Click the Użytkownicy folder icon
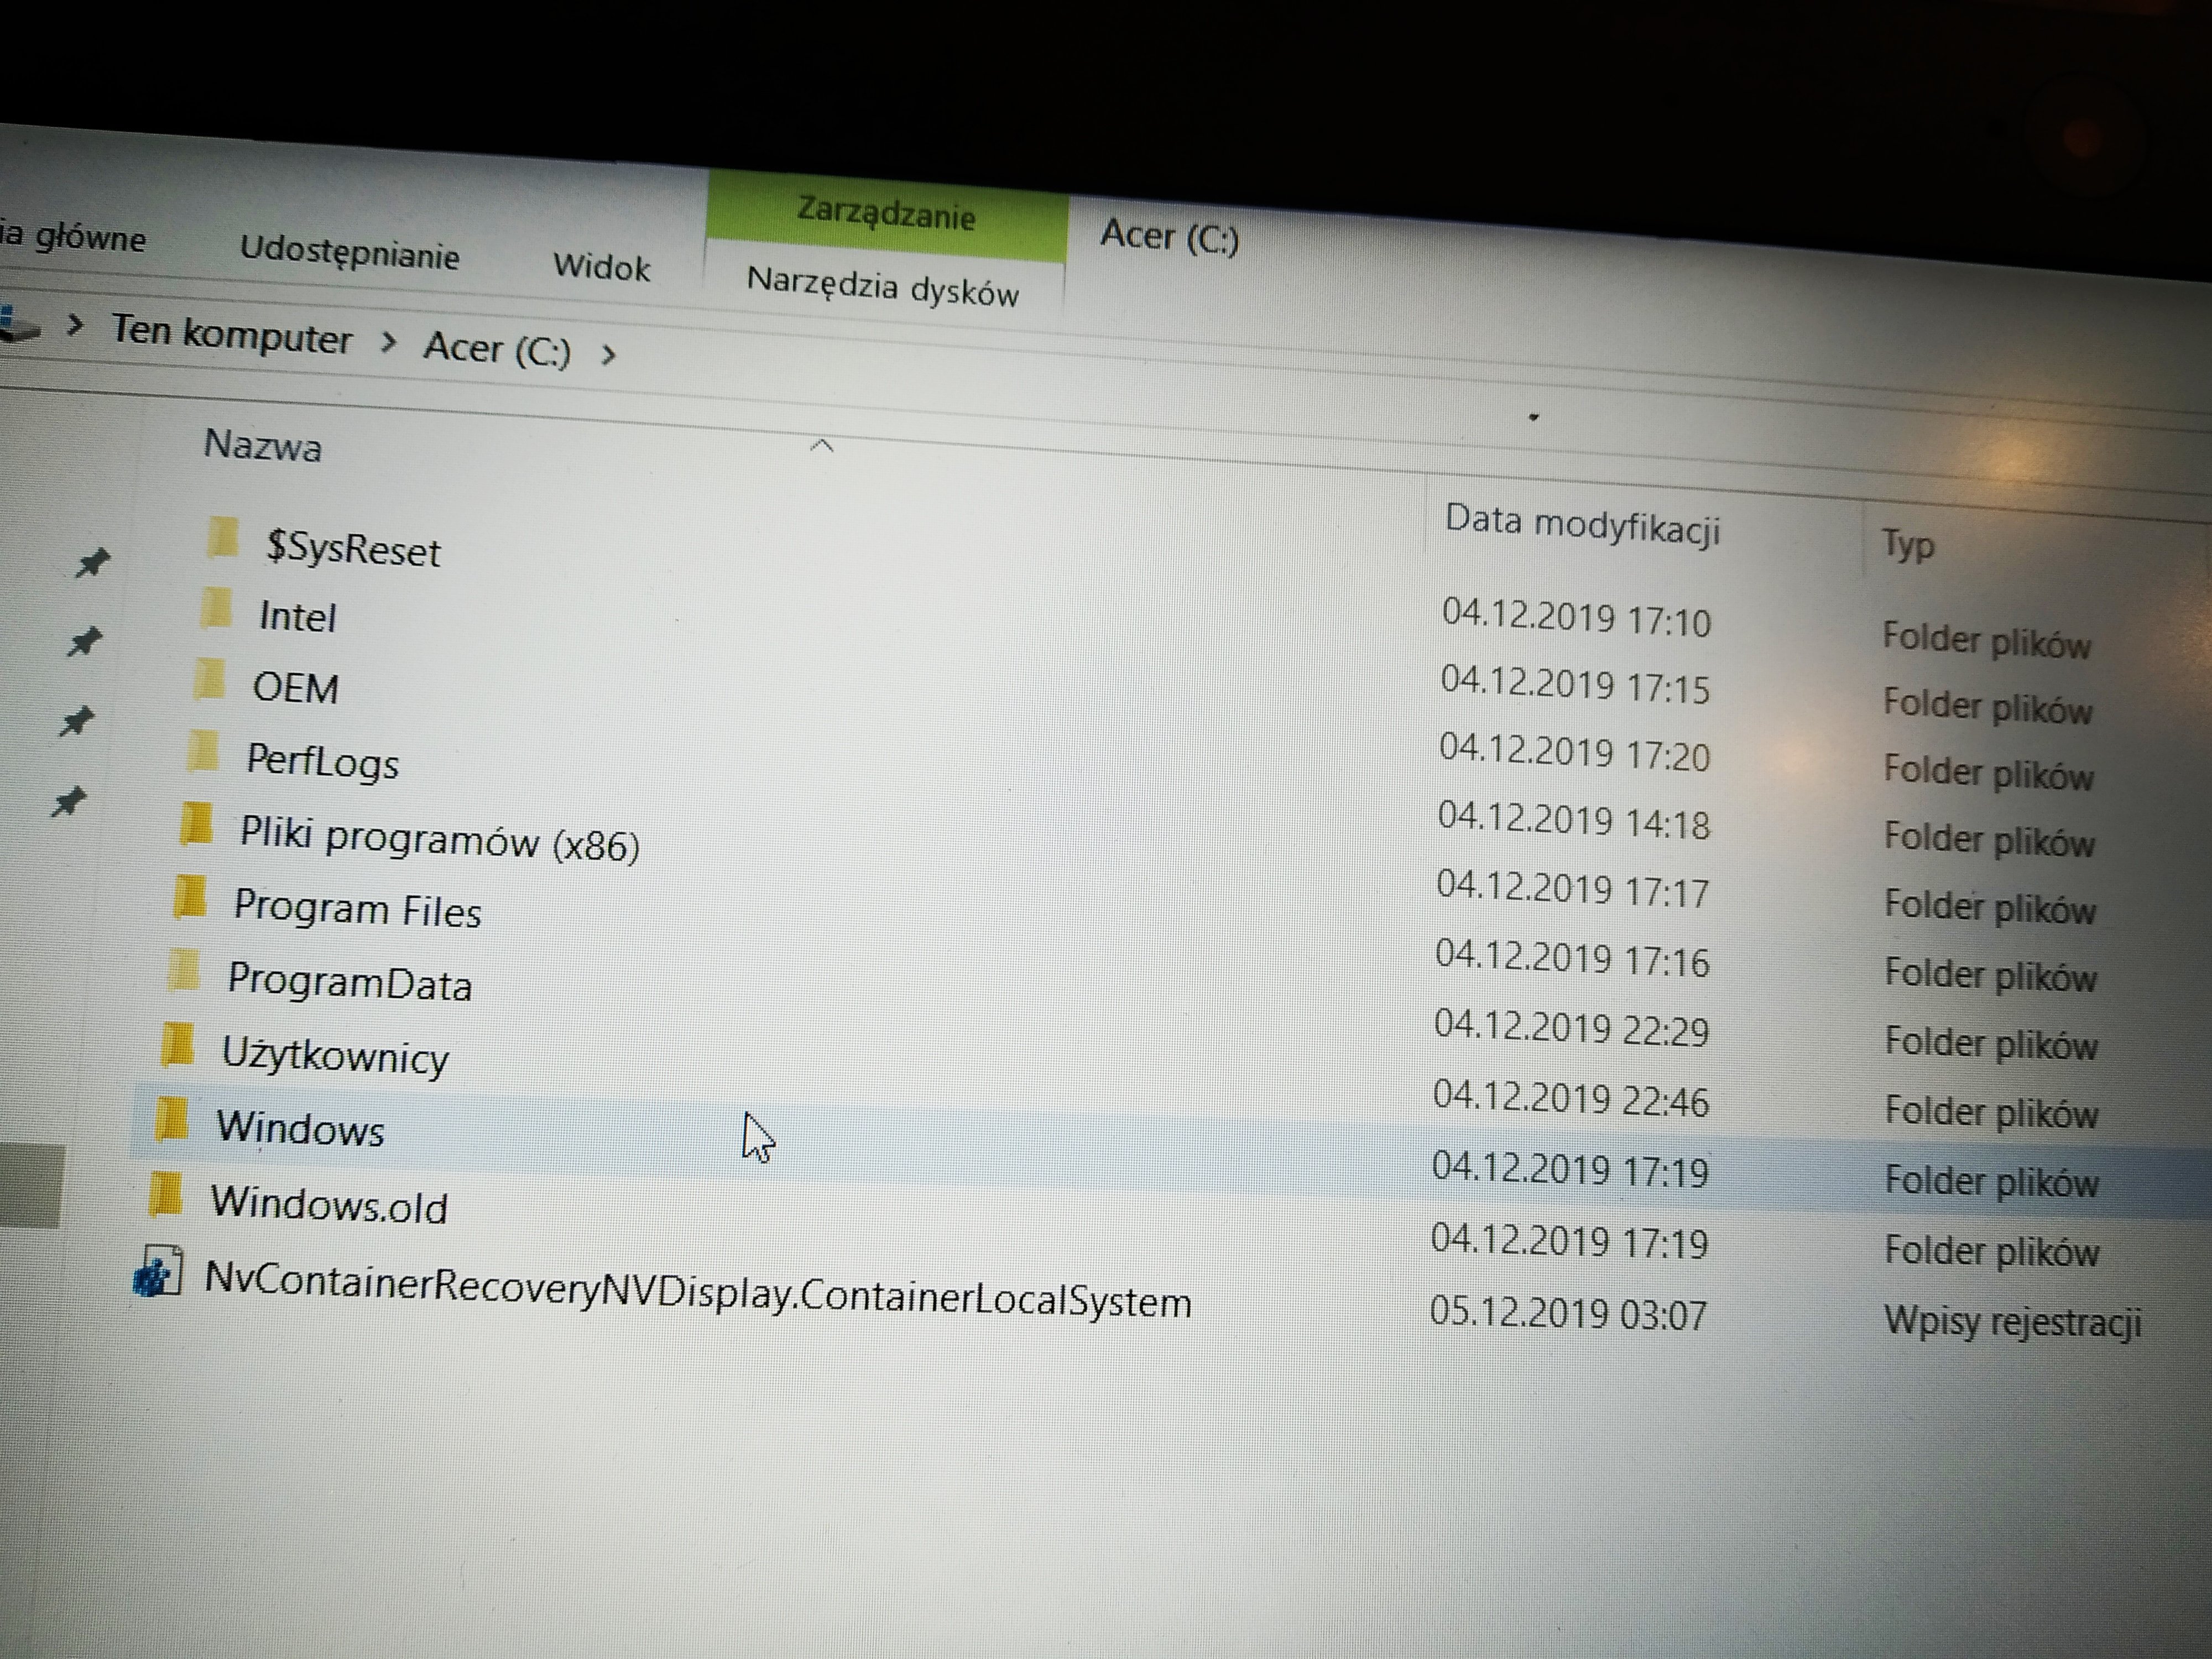The image size is (2212, 1659). point(177,1044)
